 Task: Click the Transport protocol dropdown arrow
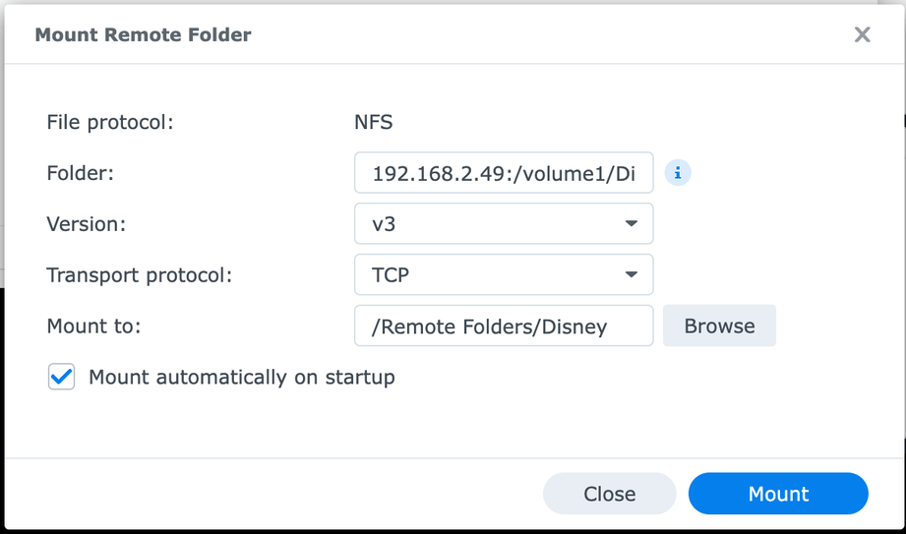(632, 275)
